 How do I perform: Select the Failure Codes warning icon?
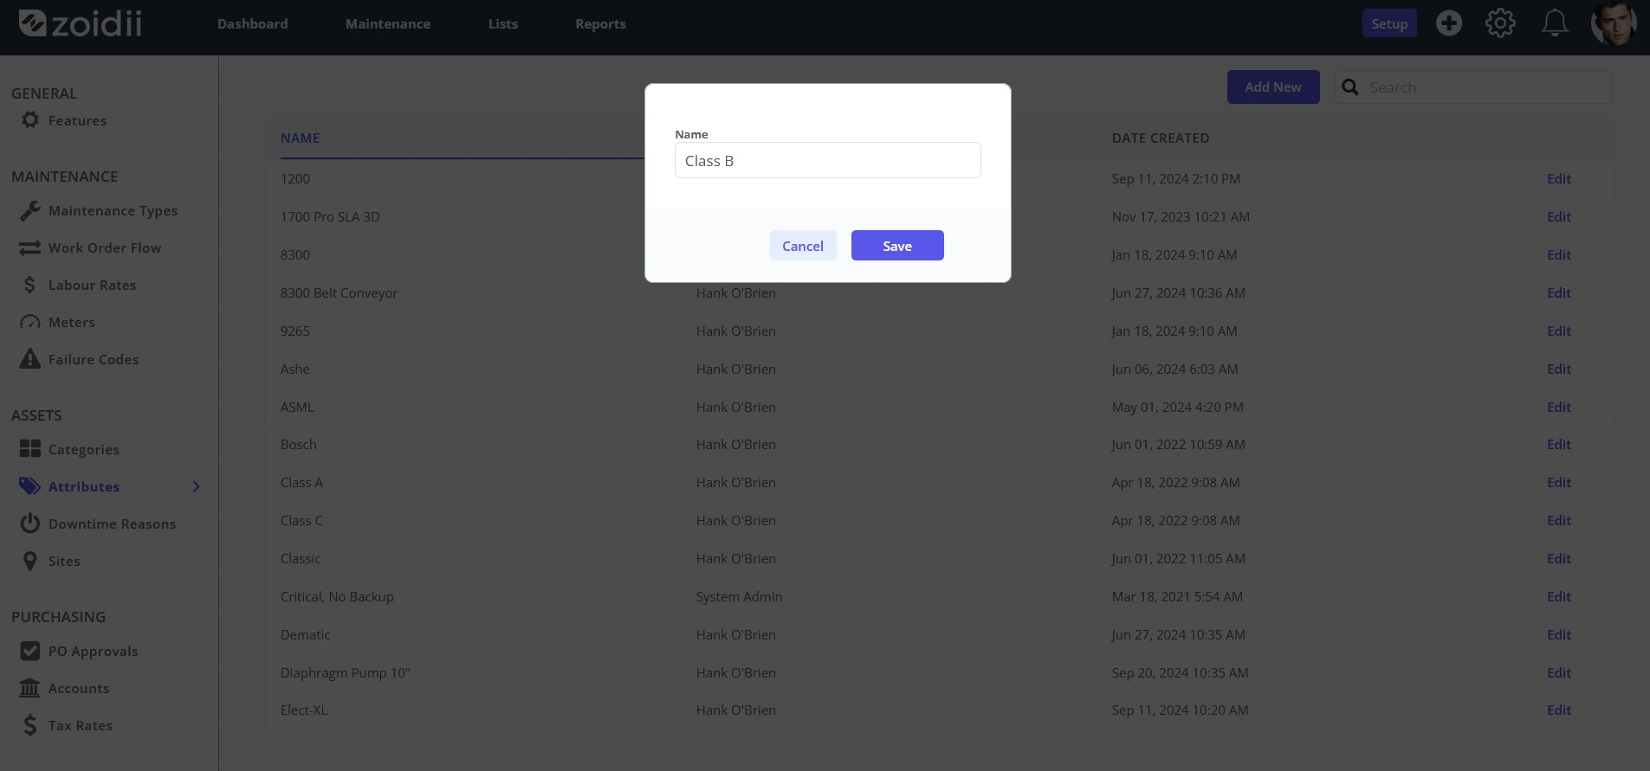(30, 359)
